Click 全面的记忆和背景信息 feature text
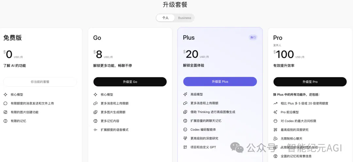Image resolution: width=353 pixels, height=162 pixels. click(296, 156)
